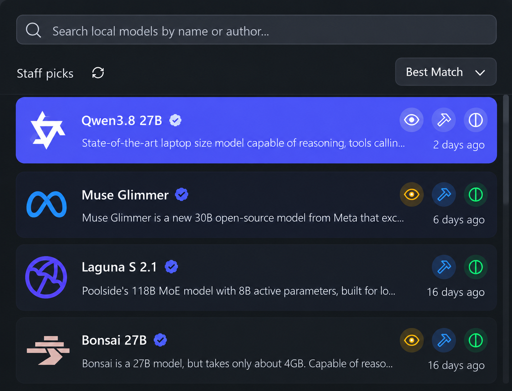Select the Bonsai 27B model entry
Viewport: 512px width, 391px height.
pos(256,351)
